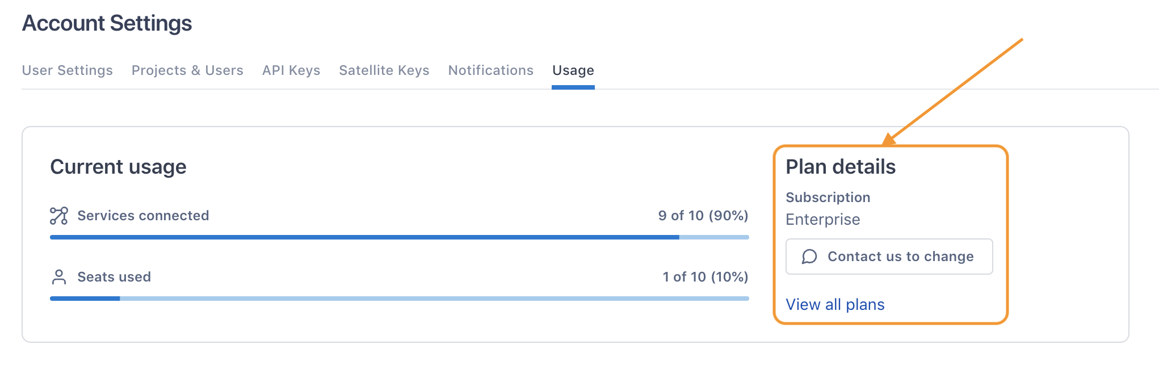Click the Plan details heading

pyautogui.click(x=841, y=167)
